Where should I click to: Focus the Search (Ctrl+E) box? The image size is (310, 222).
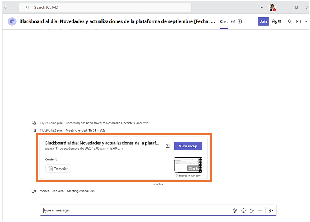coord(105,7)
